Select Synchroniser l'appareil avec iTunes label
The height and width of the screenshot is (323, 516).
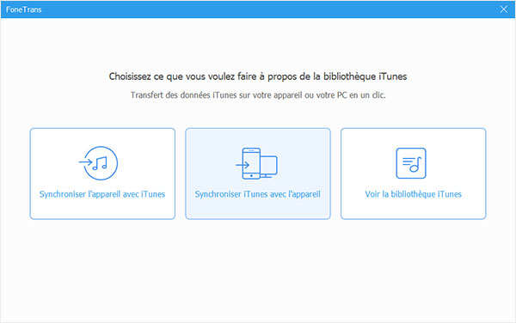(x=102, y=194)
